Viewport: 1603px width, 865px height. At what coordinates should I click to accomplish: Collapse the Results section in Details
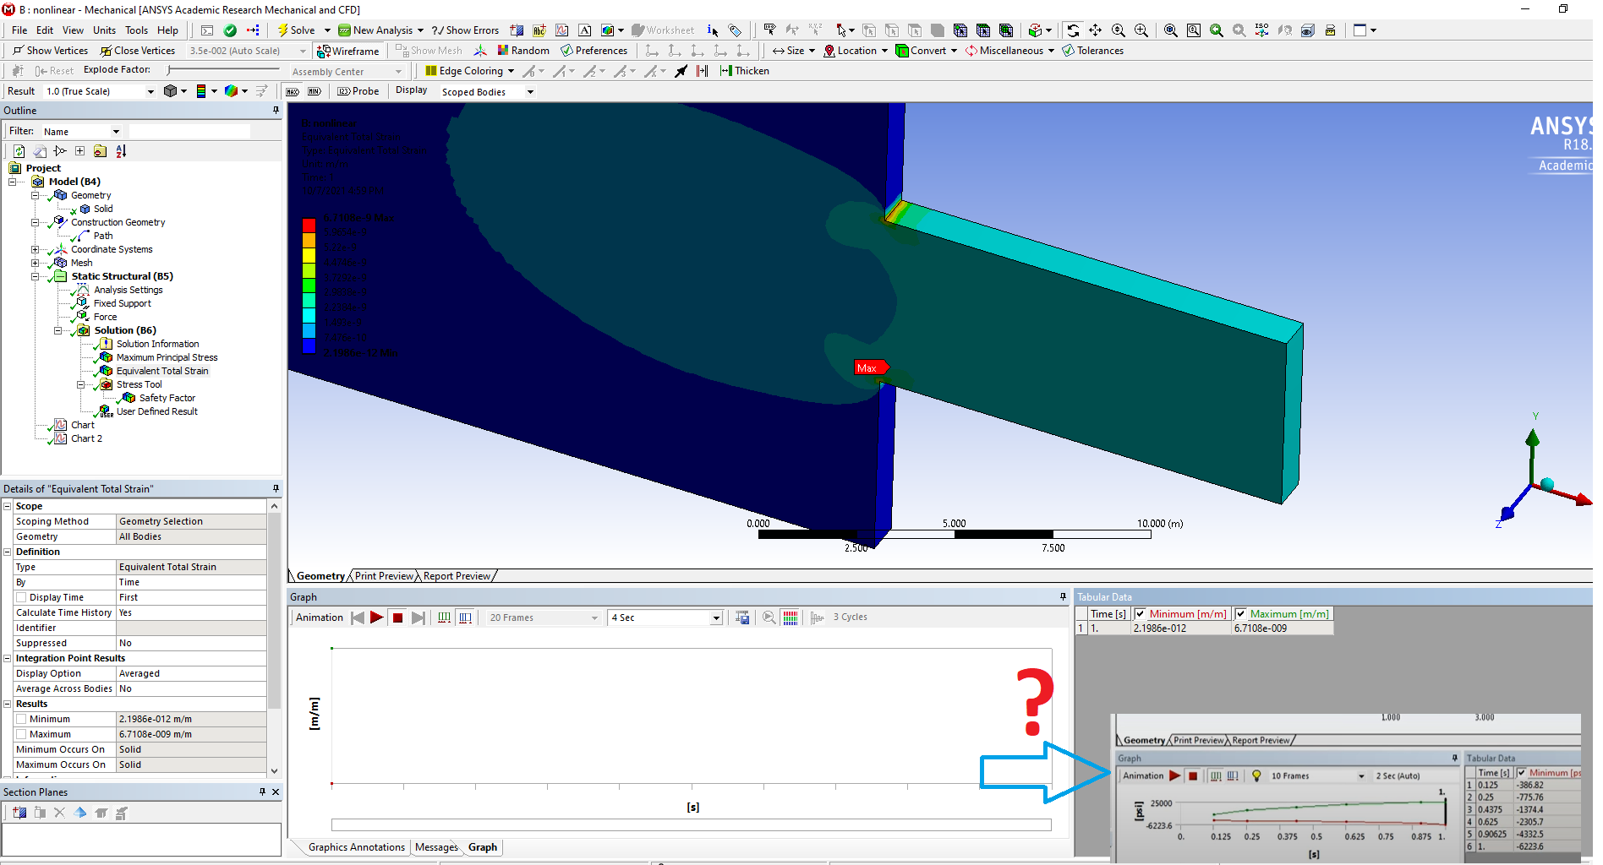[8, 704]
